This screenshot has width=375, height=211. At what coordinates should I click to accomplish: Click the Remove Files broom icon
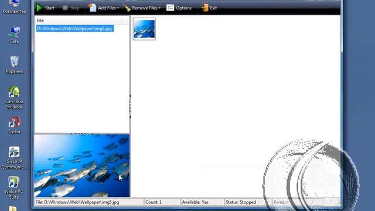coord(127,8)
